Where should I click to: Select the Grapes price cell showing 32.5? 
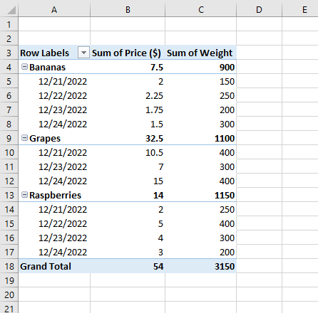[x=128, y=138]
